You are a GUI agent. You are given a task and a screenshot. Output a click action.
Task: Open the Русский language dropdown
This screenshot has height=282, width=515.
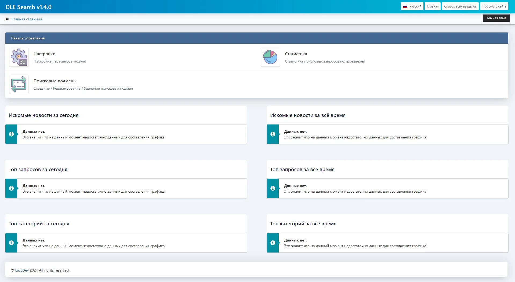(412, 6)
